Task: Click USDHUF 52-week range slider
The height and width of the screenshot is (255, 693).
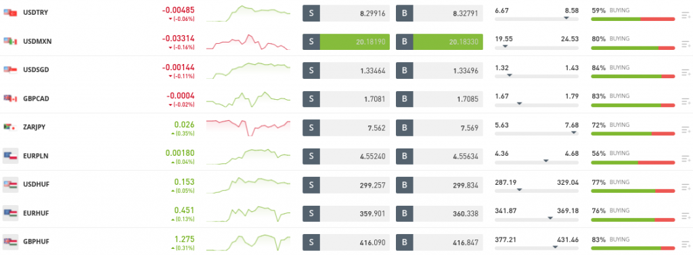Action: [537, 190]
